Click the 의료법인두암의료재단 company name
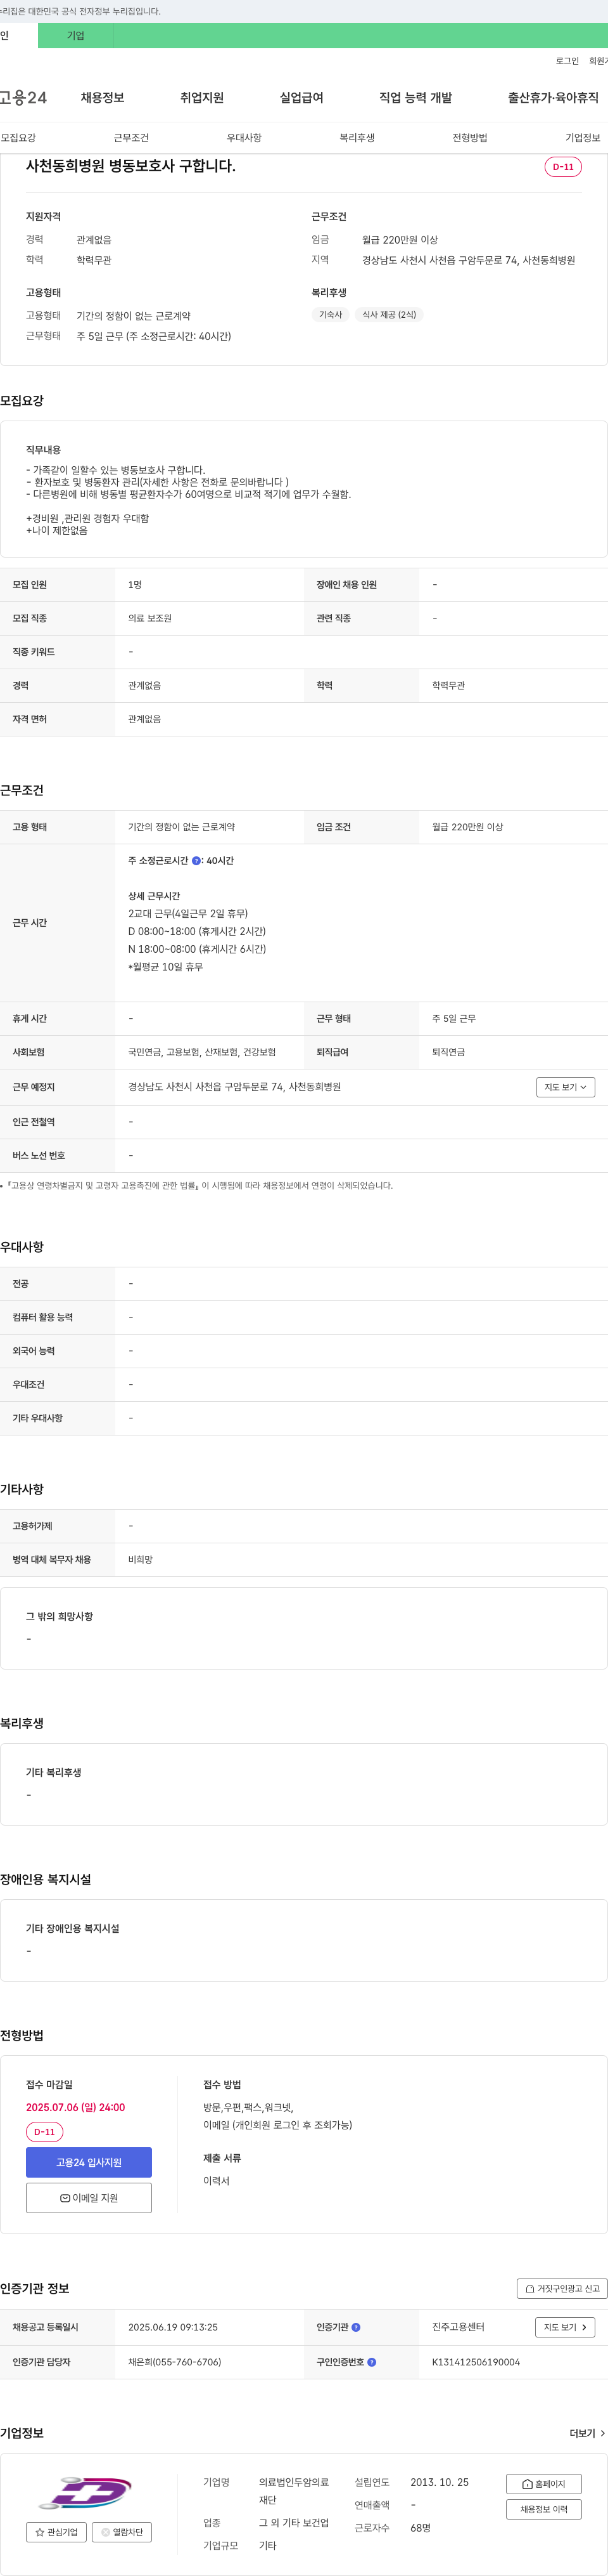The height and width of the screenshot is (2576, 608). [293, 2491]
